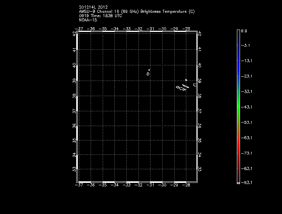The image size is (282, 214).
Task: Click the -37 label on the top axis
Action: [79, 29]
